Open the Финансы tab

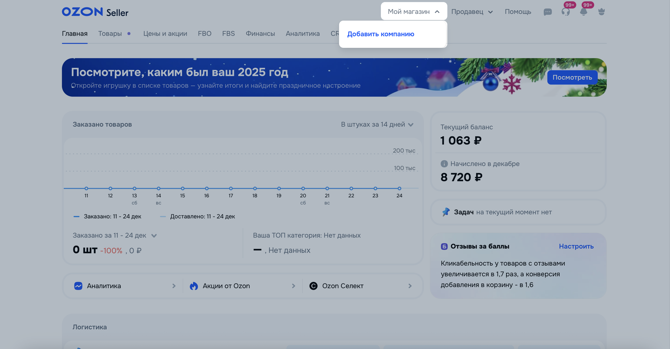(x=260, y=34)
